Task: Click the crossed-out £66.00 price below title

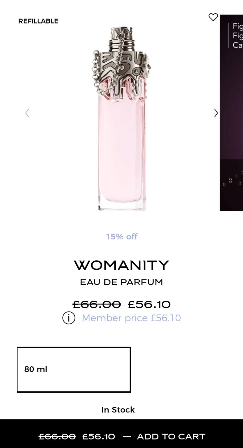Action: point(97,305)
